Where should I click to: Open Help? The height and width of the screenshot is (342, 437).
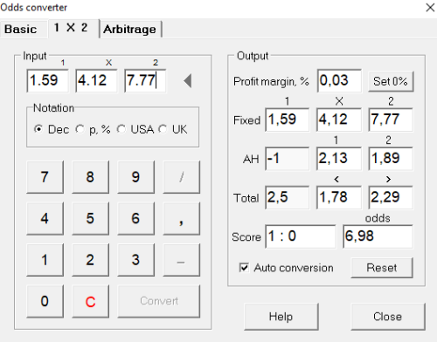pos(281,317)
